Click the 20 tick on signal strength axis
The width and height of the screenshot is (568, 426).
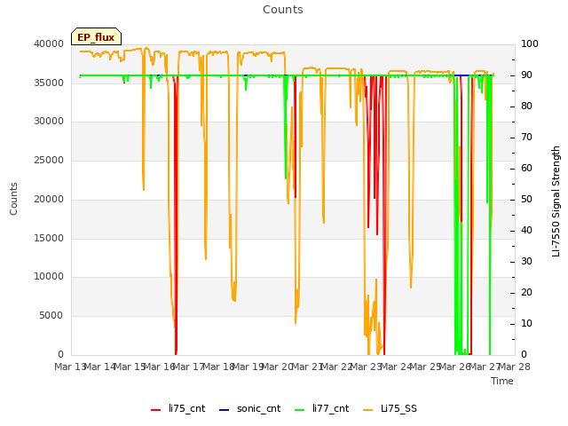526,292
